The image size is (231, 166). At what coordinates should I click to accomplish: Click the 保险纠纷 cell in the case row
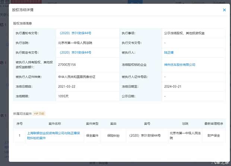tap(113, 135)
